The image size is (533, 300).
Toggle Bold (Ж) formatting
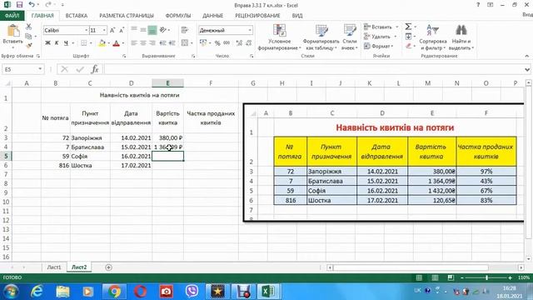coord(47,42)
